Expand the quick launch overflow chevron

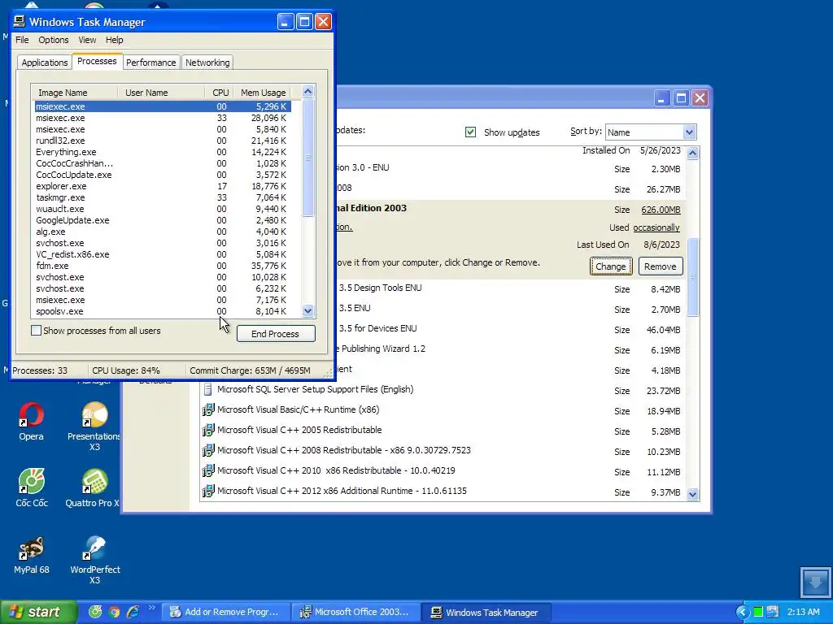pyautogui.click(x=151, y=608)
